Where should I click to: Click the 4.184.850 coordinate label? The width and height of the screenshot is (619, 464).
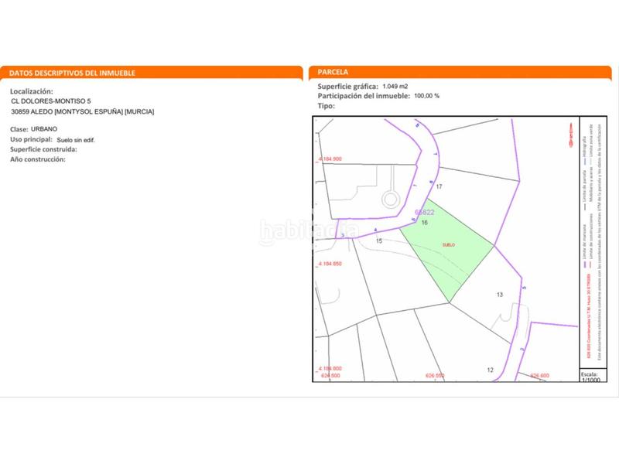point(330,264)
